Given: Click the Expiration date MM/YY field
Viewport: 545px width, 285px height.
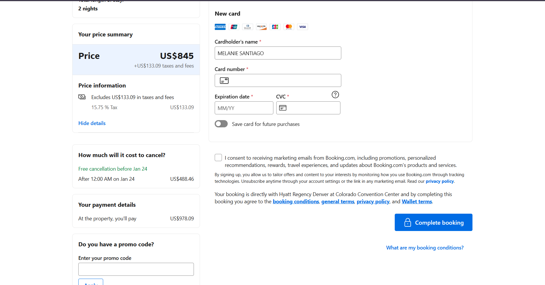Looking at the screenshot, I should click(244, 108).
